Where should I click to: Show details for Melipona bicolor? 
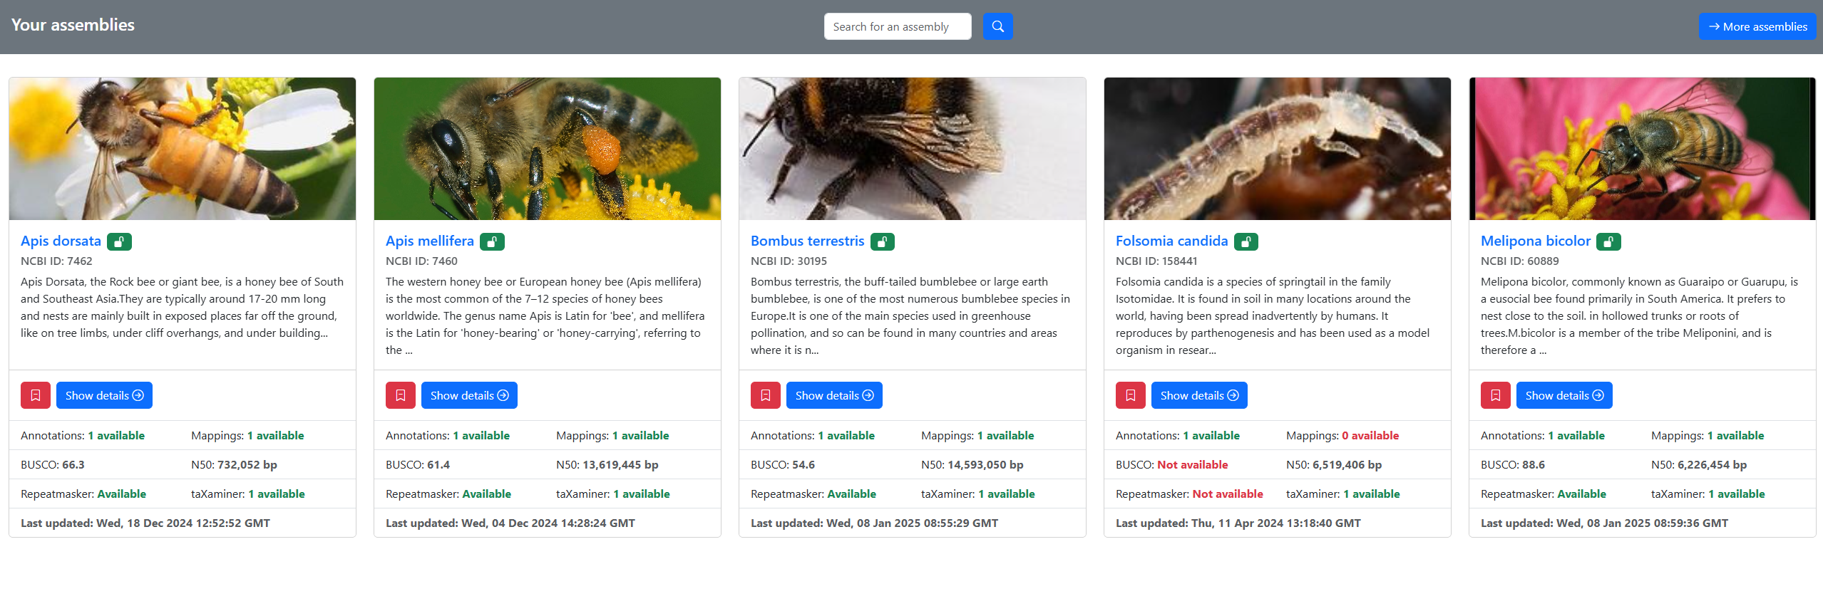[1564, 395]
